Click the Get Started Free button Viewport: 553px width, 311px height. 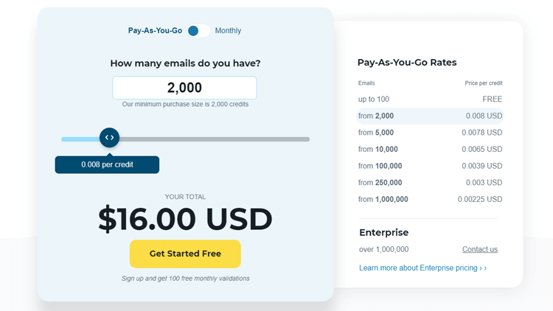pyautogui.click(x=185, y=254)
